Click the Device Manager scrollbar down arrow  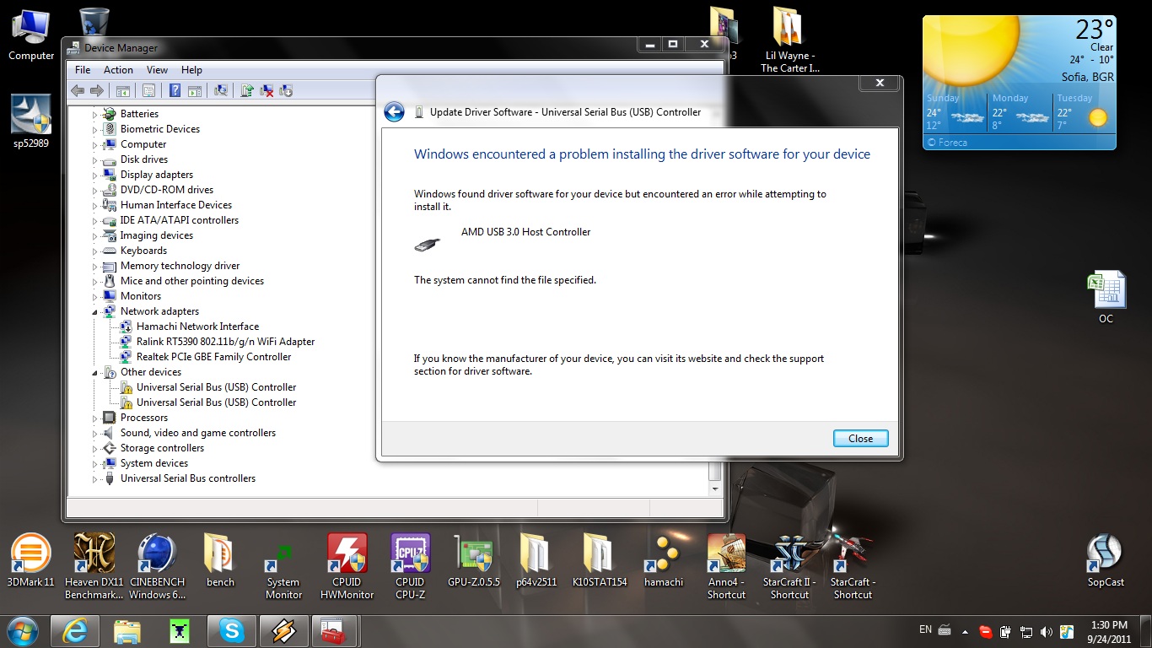(715, 489)
